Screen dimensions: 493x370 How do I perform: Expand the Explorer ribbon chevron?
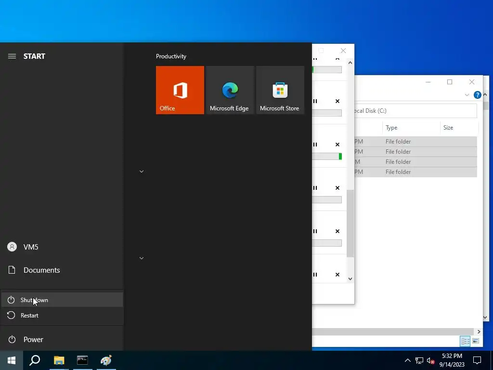pyautogui.click(x=467, y=95)
